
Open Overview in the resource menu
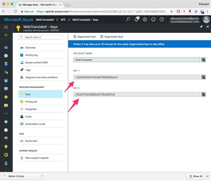point(41,48)
